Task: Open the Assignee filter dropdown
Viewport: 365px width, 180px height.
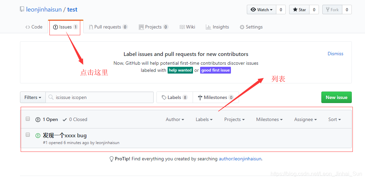Action: [305, 119]
